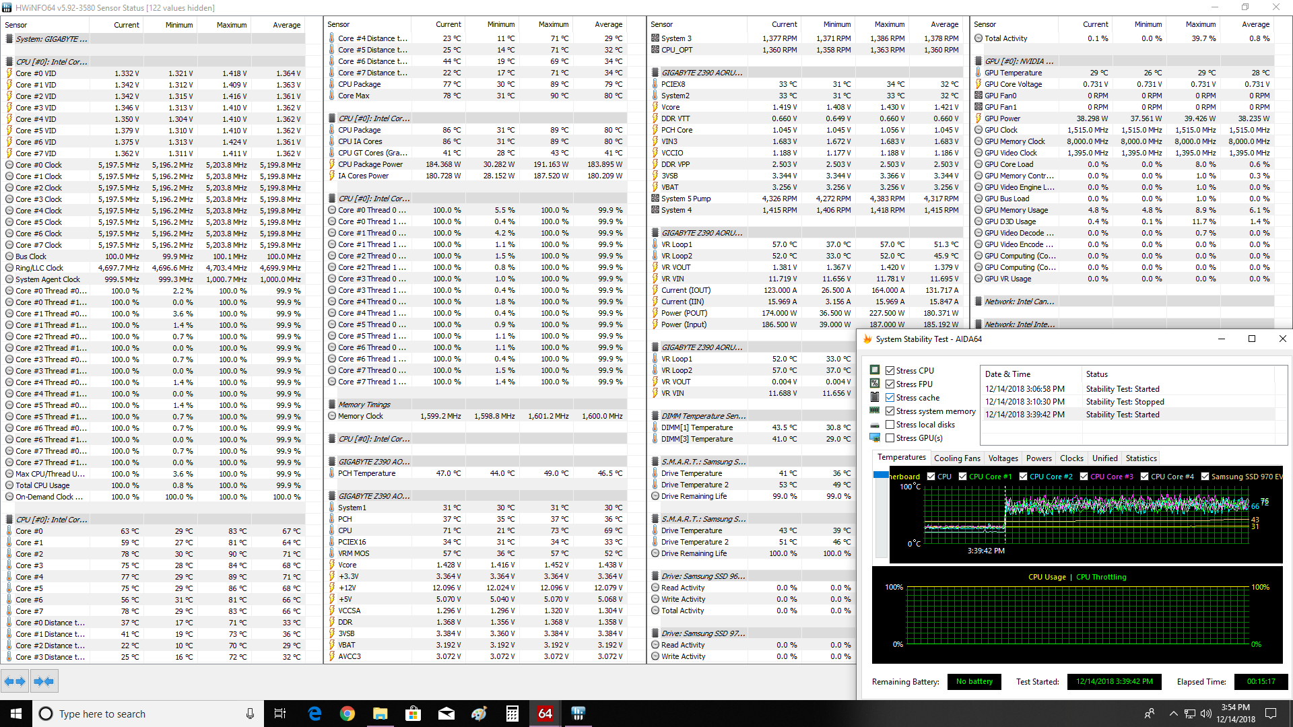
Task: Open Microsoft Store from the taskbar
Action: [413, 714]
